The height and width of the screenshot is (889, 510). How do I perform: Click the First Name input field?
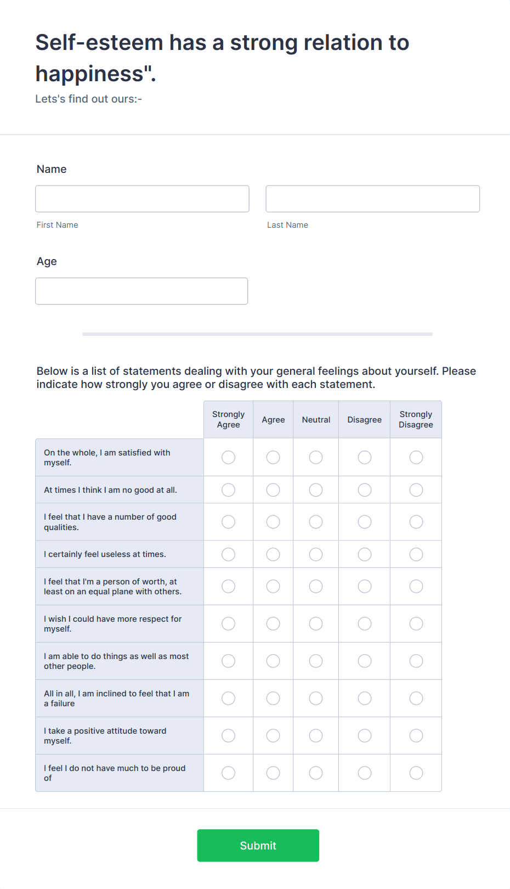(142, 199)
